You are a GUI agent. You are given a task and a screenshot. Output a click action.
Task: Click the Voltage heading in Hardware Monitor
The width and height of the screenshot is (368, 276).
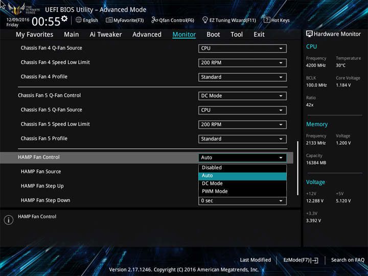[315, 182]
